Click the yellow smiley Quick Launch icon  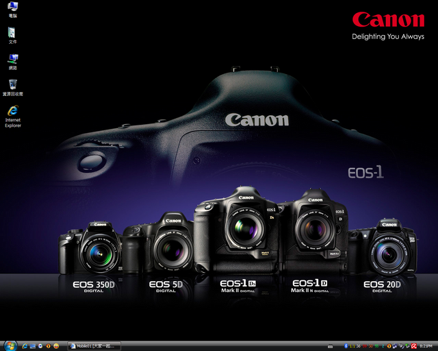(56, 346)
